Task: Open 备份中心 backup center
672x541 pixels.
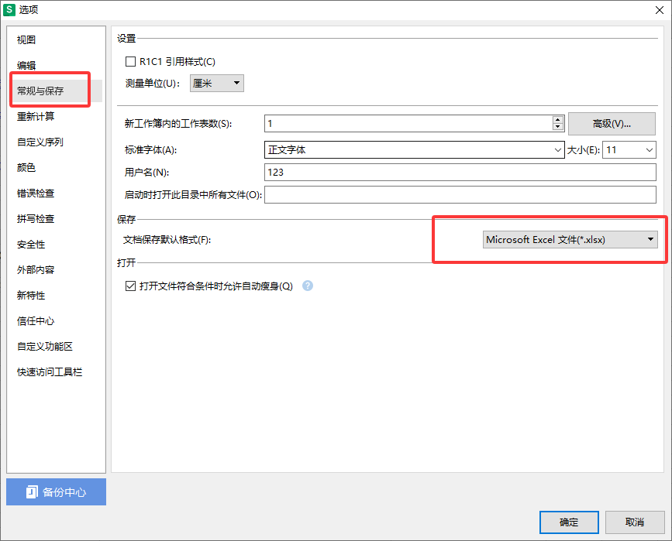Action: 56,492
